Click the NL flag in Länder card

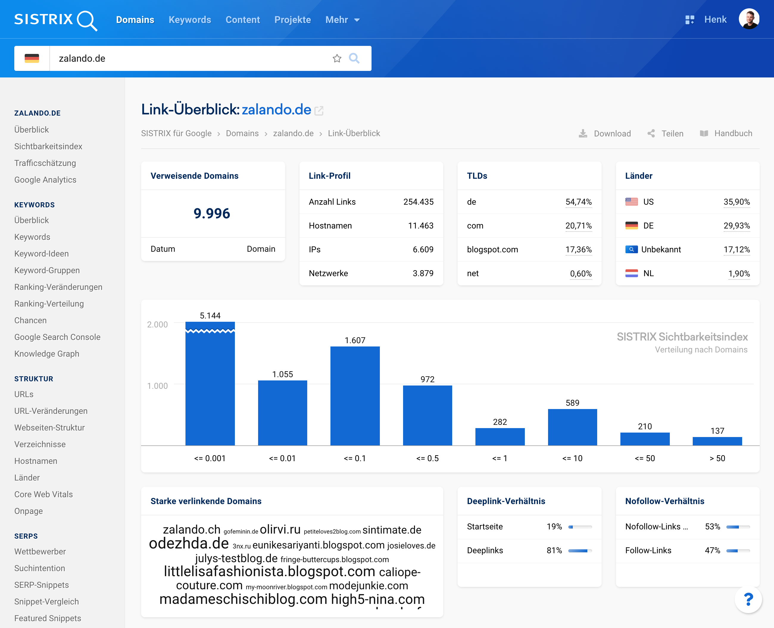pyautogui.click(x=632, y=273)
